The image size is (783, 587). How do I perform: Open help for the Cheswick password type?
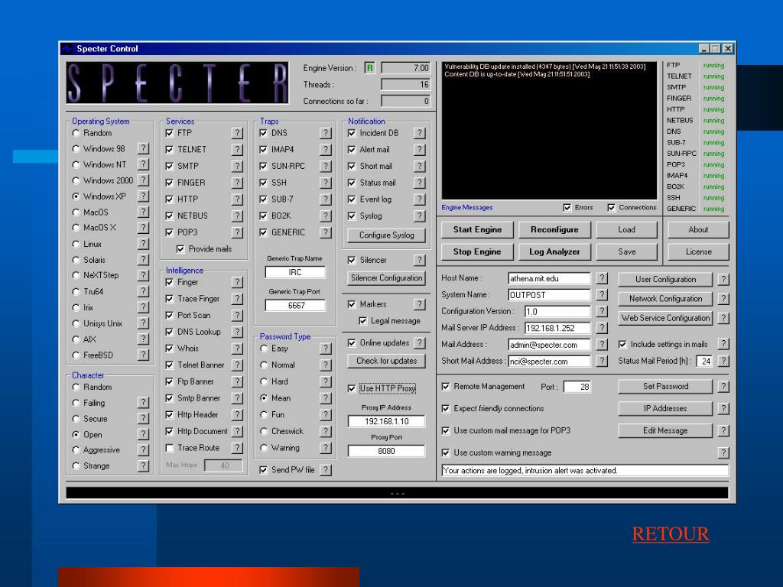pos(326,431)
